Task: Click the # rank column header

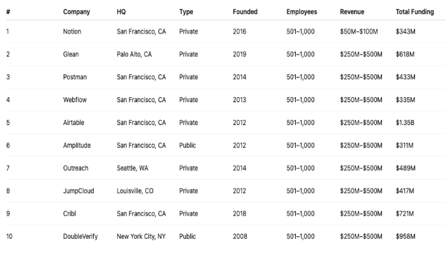Action: (x=8, y=12)
